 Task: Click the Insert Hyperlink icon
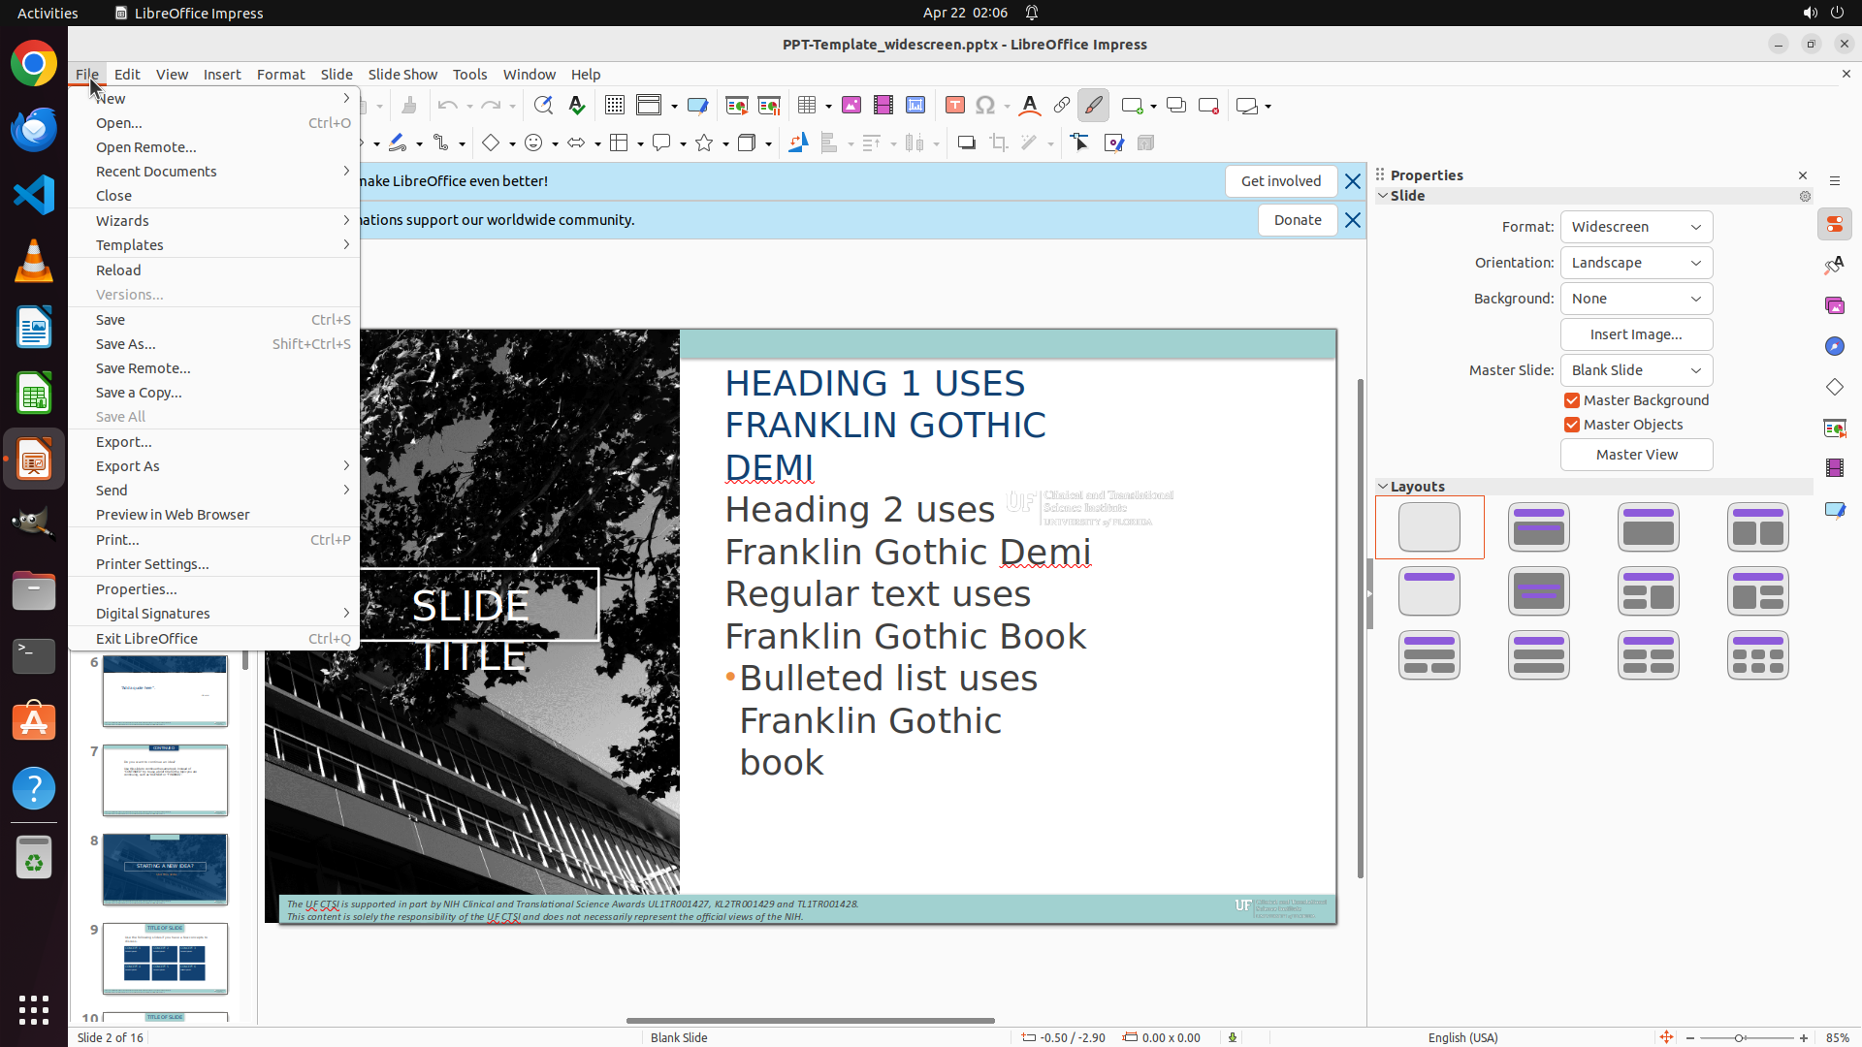1062,106
